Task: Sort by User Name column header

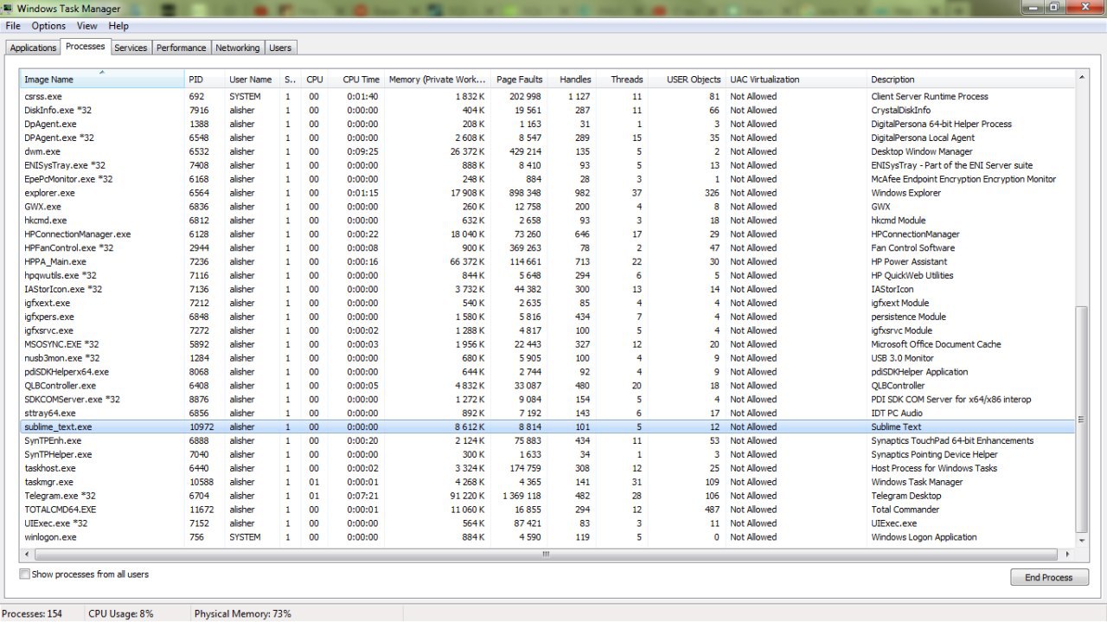Action: [253, 80]
